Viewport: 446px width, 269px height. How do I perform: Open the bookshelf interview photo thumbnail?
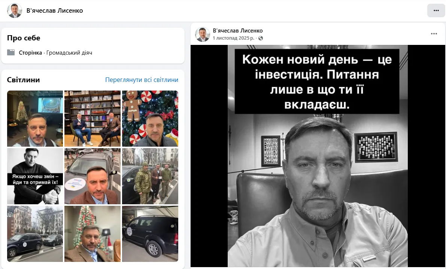pos(92,119)
